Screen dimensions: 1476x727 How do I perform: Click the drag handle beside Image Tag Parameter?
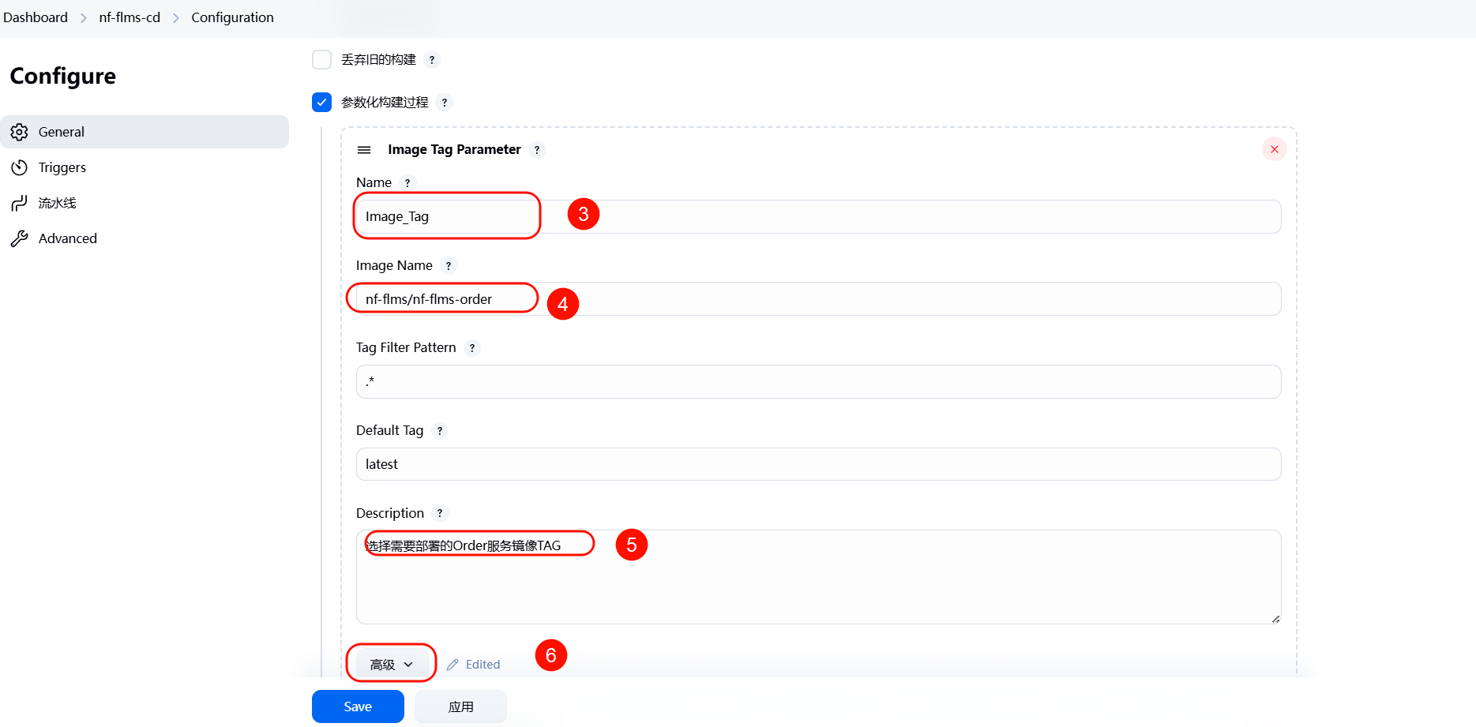tap(364, 150)
